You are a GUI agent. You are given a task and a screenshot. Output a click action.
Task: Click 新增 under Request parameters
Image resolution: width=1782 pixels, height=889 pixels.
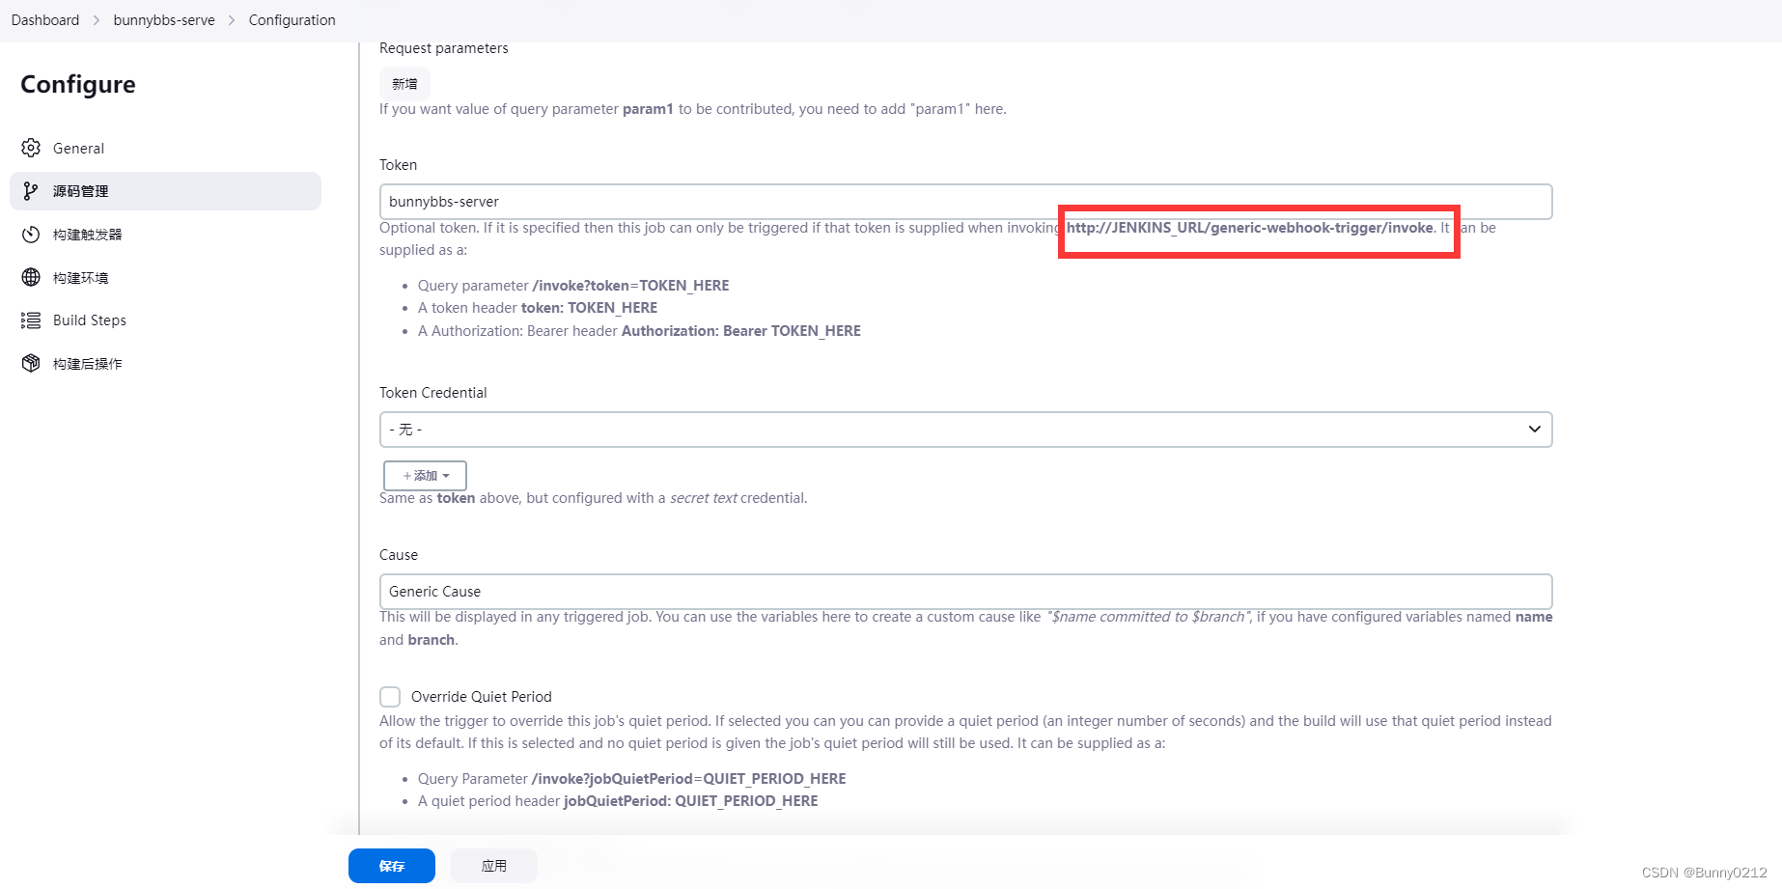point(404,84)
